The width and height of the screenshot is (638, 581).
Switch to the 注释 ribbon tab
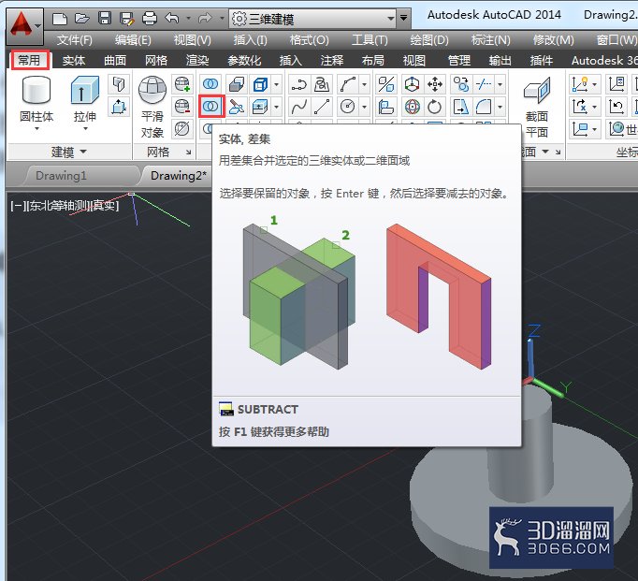coord(332,61)
